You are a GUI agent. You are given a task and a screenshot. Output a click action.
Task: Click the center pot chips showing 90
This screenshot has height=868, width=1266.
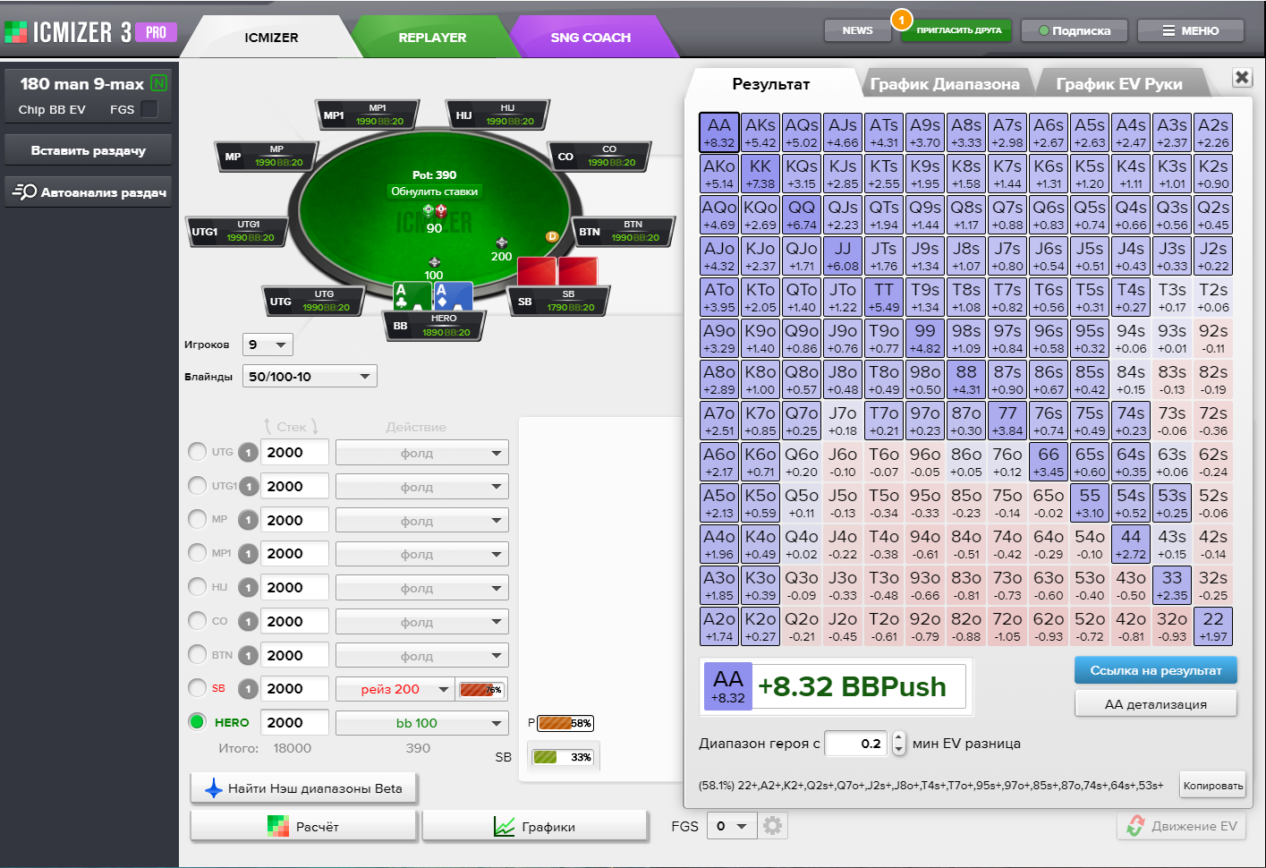[x=435, y=211]
